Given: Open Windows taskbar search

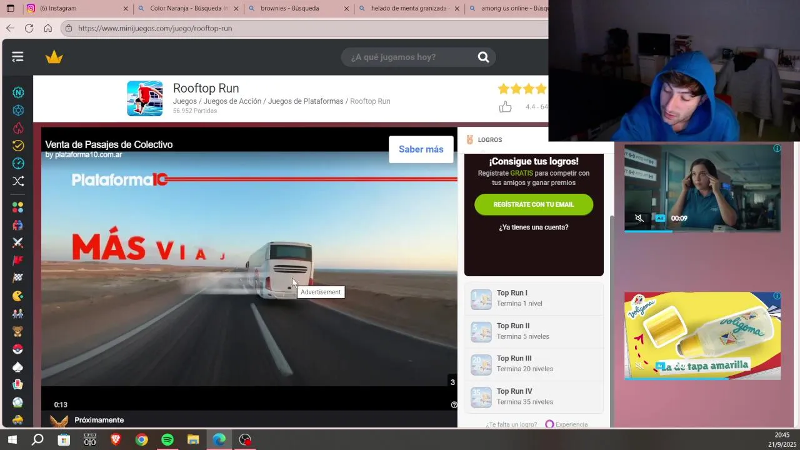Looking at the screenshot, I should coord(37,439).
